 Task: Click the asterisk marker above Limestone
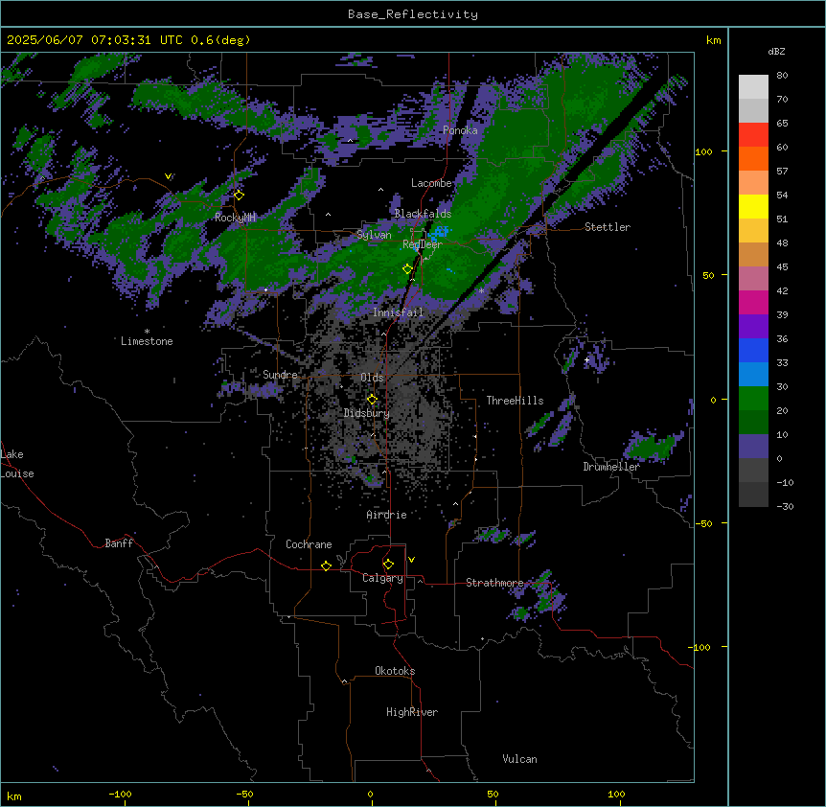[x=147, y=331]
